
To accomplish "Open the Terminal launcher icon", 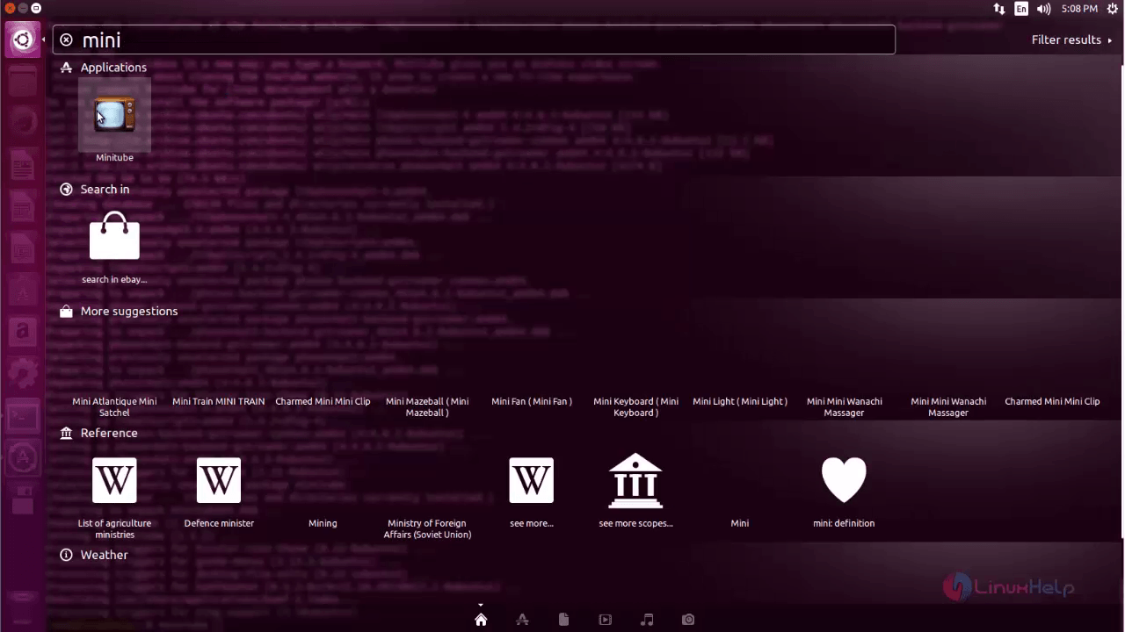I will 23,415.
